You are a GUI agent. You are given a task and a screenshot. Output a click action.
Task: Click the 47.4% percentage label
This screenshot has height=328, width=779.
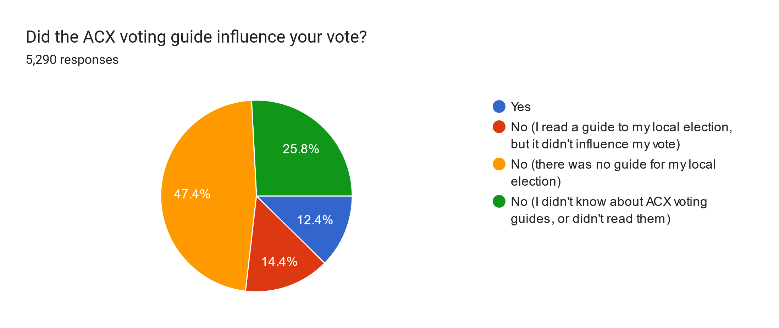pos(192,194)
